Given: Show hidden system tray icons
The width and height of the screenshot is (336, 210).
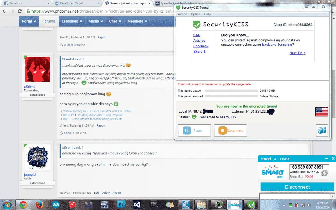Looking at the screenshot, I should pyautogui.click(x=284, y=205).
